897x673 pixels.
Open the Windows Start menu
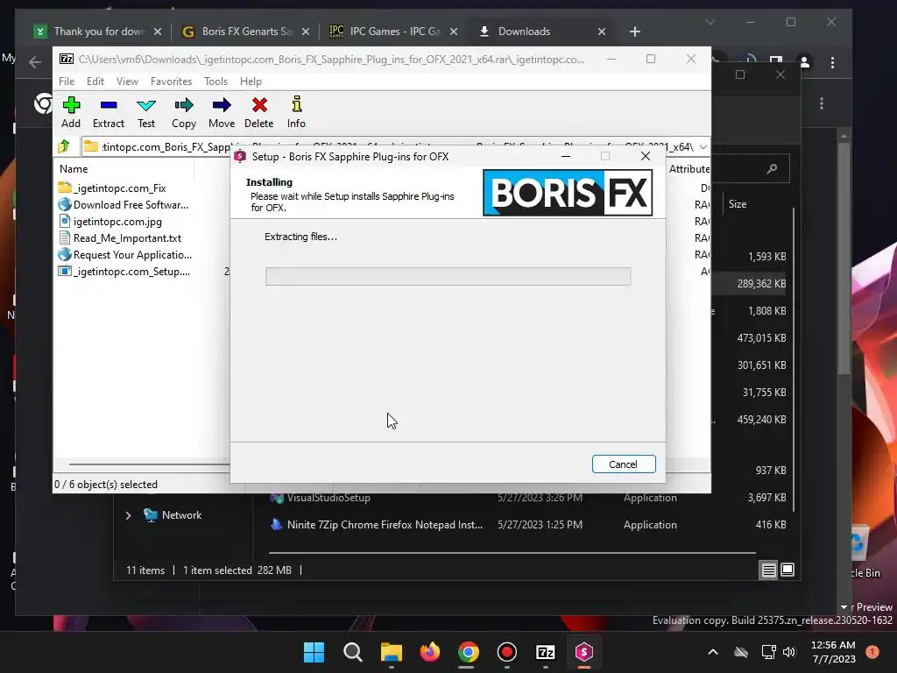314,652
